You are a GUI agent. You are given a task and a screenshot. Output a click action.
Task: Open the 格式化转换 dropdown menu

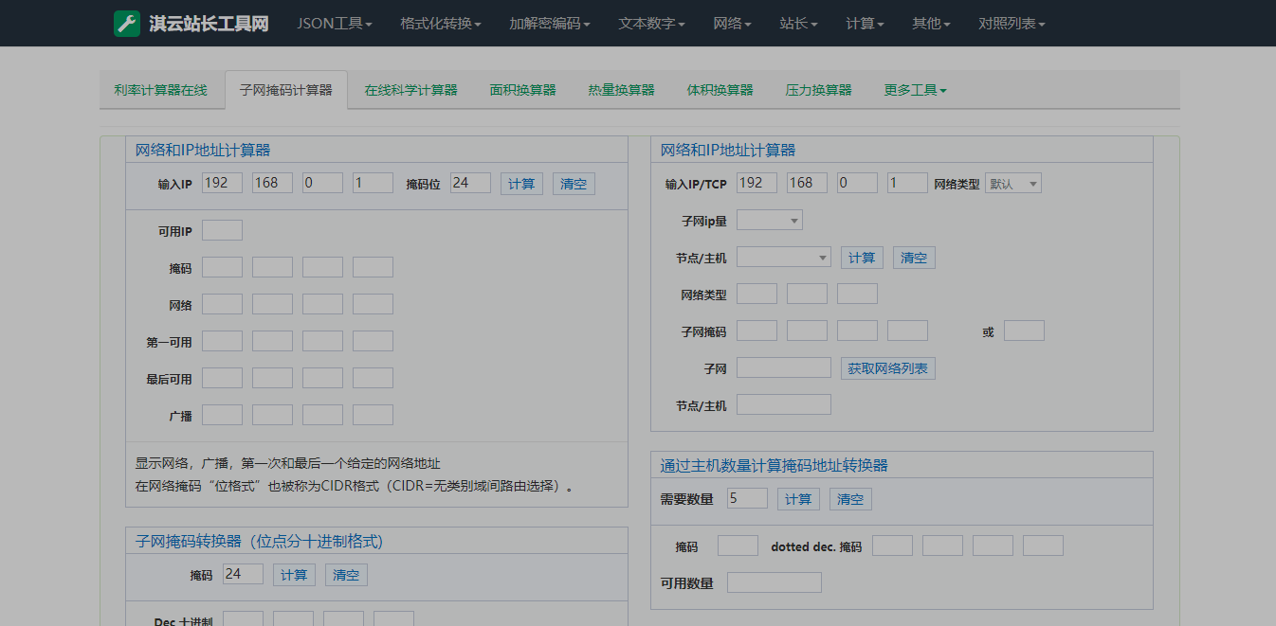(x=441, y=24)
